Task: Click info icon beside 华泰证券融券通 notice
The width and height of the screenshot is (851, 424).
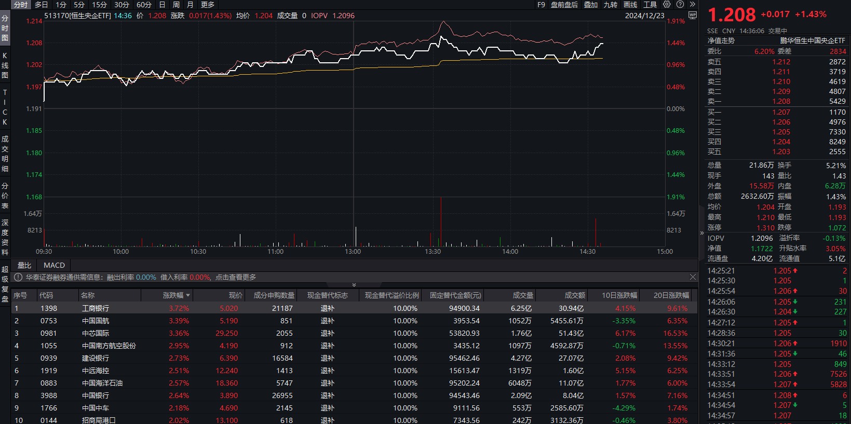Action: click(18, 278)
